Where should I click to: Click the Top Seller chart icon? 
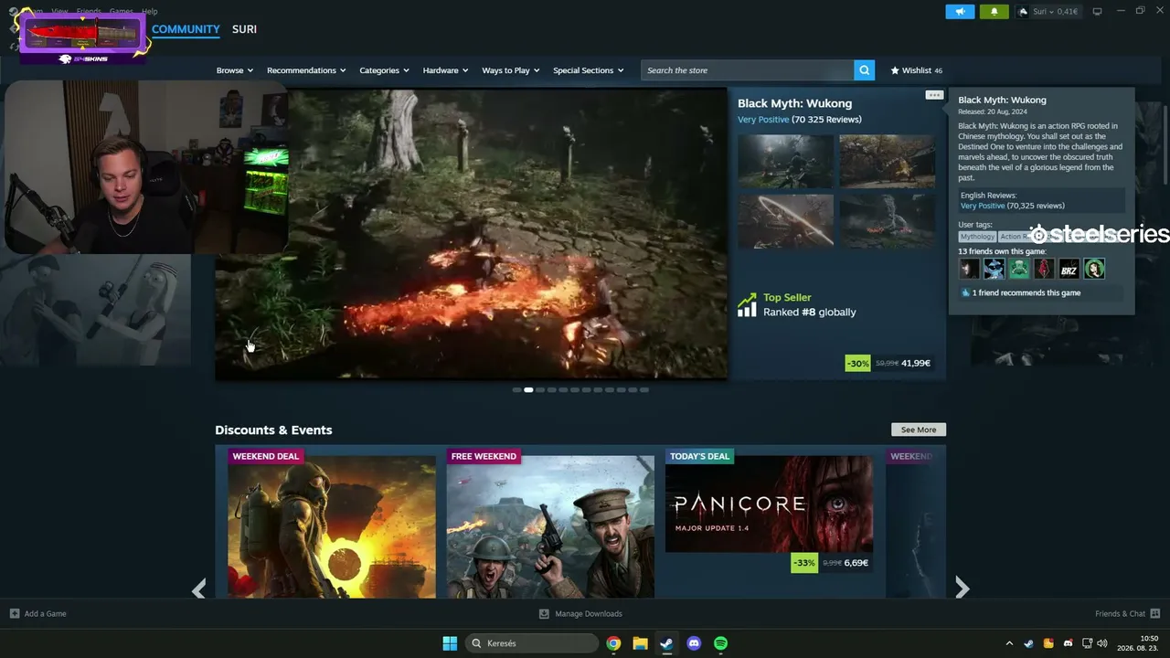(747, 305)
